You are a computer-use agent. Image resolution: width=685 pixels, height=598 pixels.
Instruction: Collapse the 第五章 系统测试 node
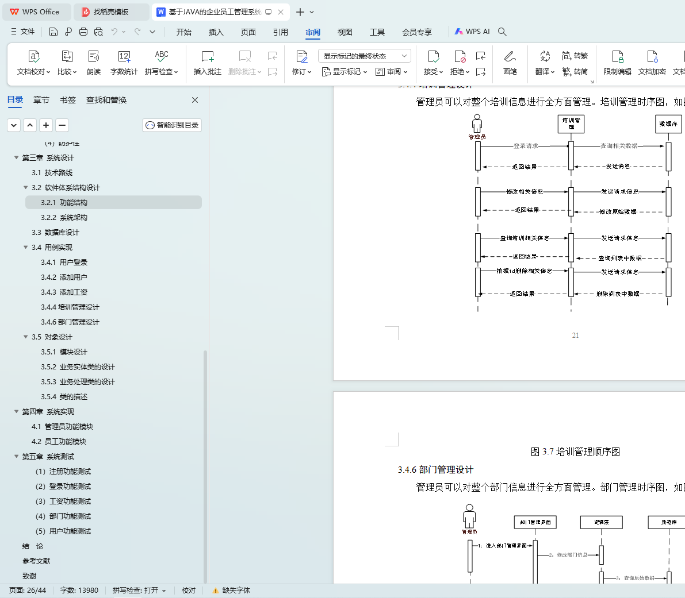tap(16, 456)
